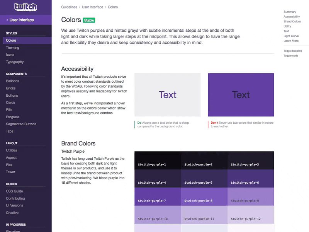Open the CSS Guide page

[x=14, y=191]
